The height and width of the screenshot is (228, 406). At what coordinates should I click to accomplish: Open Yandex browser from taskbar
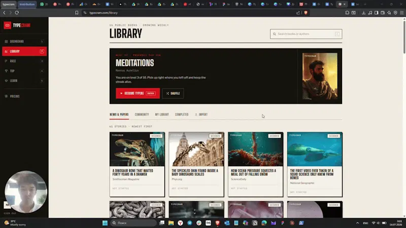pos(180,223)
